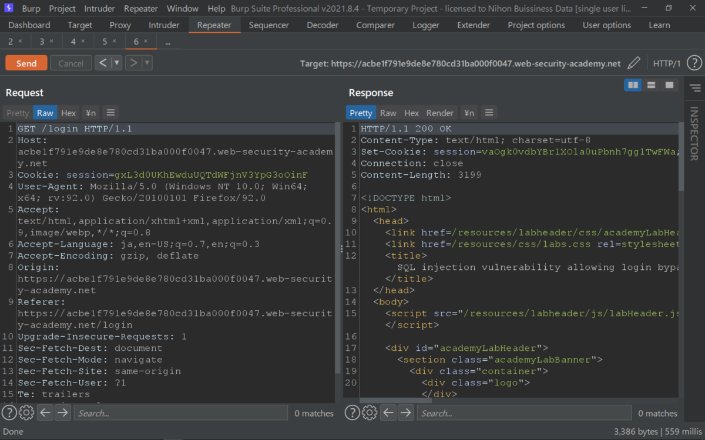Switch to the Proxy tab
Viewport: 705px width, 440px height.
point(120,25)
